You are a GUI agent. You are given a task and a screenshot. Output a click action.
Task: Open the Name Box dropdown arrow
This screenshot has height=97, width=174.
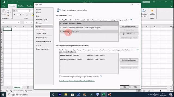coord(19,23)
